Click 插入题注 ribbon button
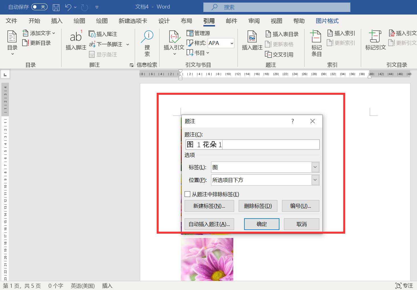 [x=252, y=40]
